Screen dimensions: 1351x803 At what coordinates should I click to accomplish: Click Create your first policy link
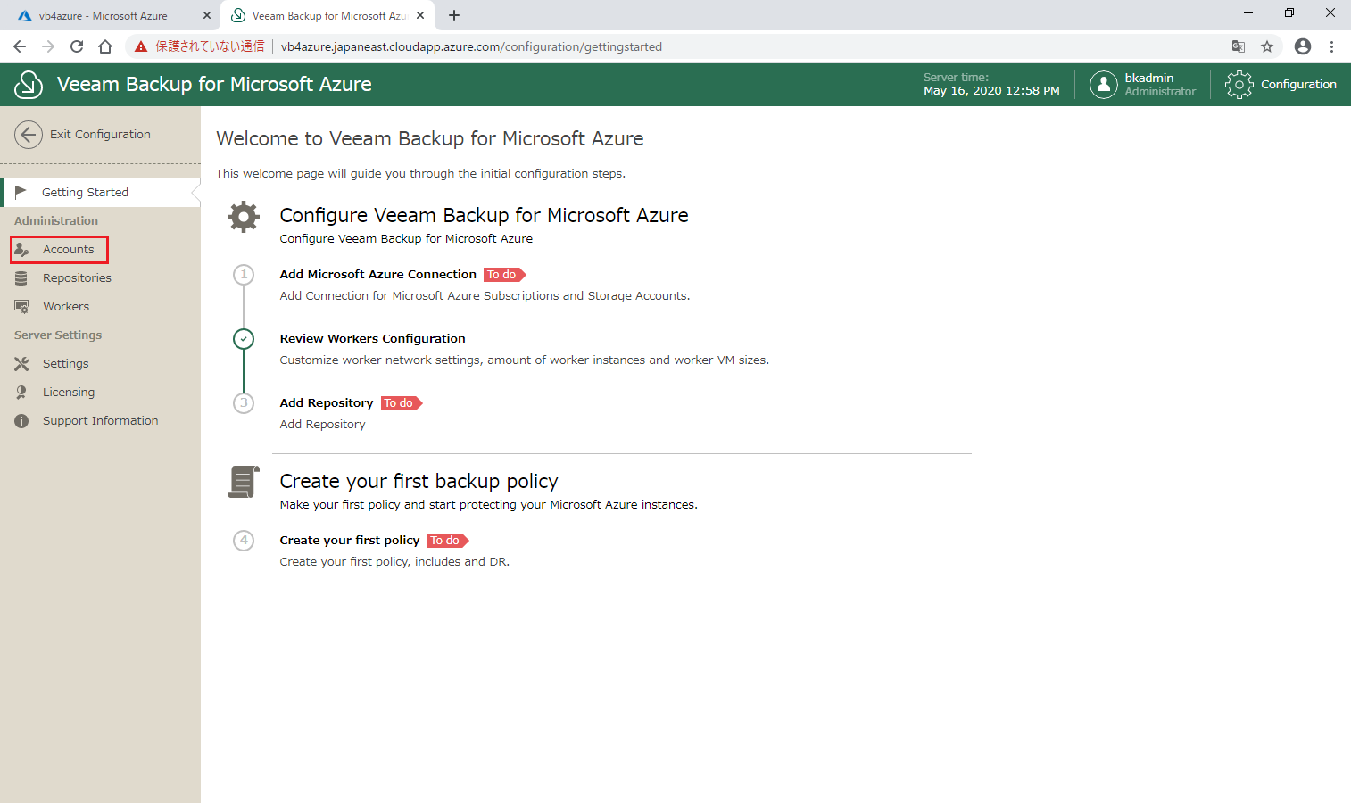point(349,541)
